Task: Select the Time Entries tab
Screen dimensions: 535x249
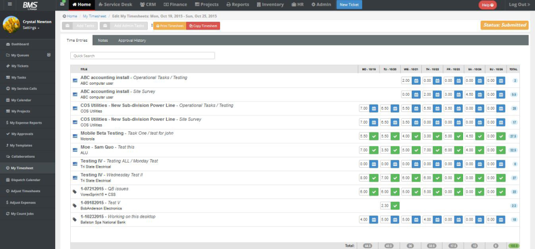Action: (x=77, y=40)
